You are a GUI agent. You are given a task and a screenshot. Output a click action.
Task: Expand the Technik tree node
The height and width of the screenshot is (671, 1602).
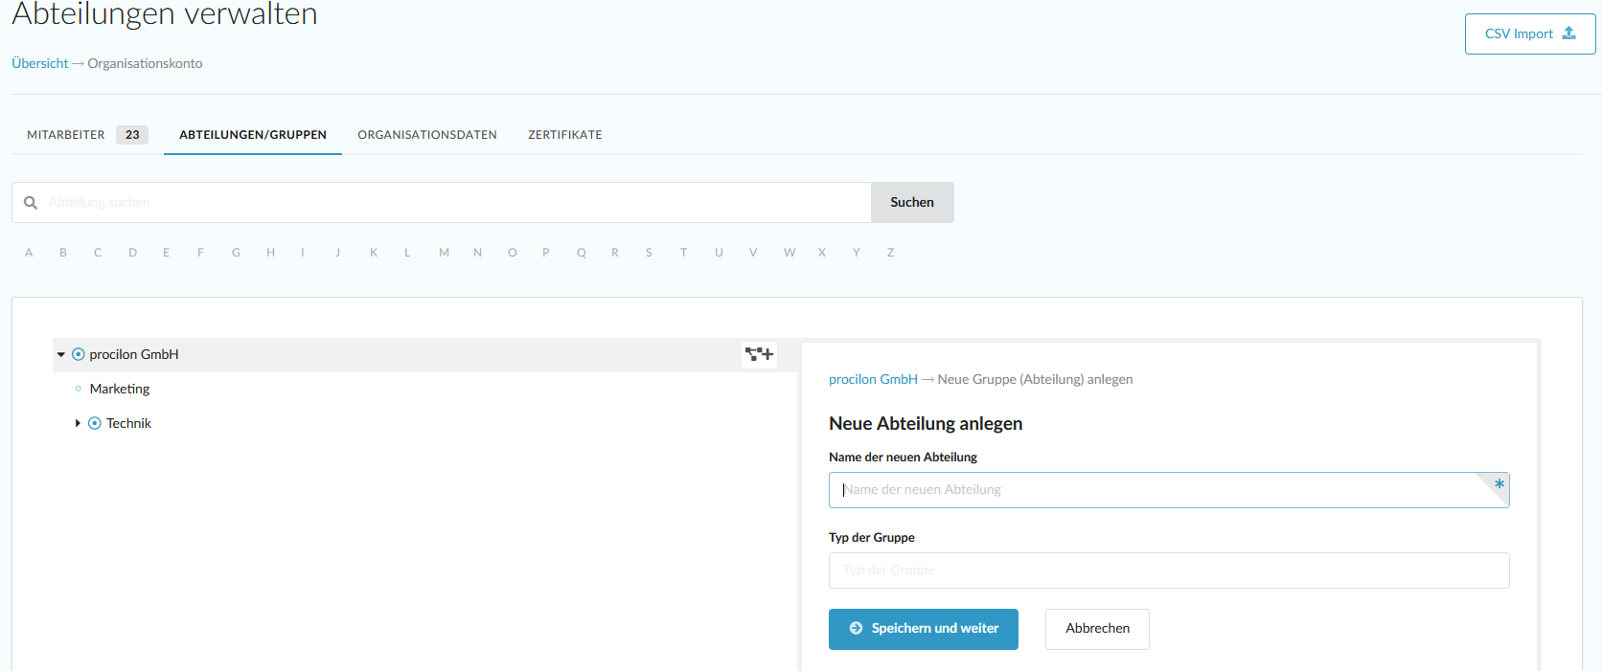78,423
